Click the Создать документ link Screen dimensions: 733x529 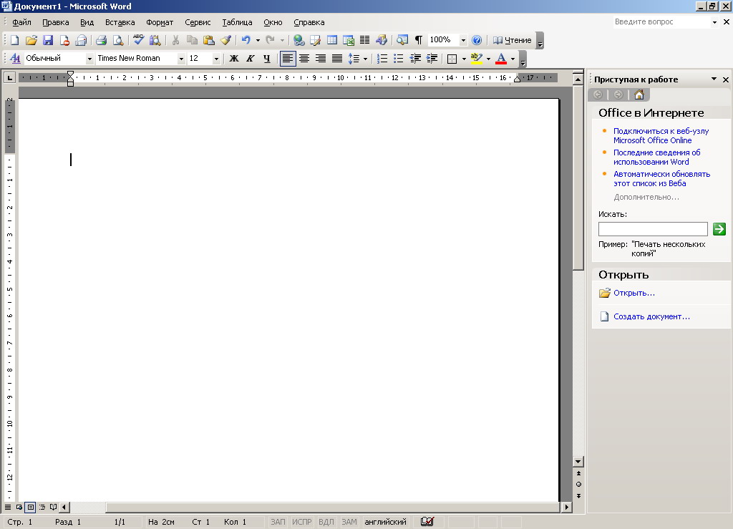(x=651, y=316)
